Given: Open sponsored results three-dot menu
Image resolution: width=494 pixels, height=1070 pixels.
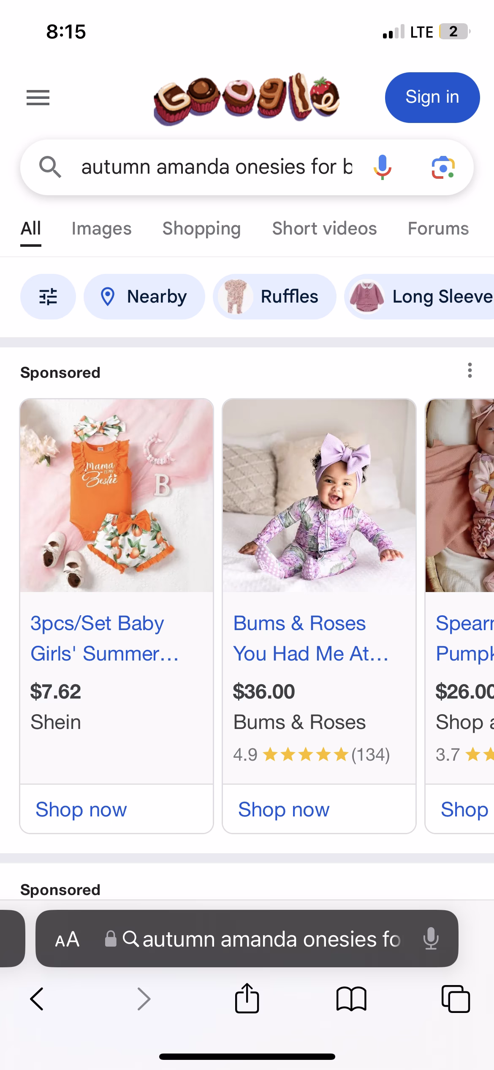Looking at the screenshot, I should click(470, 371).
